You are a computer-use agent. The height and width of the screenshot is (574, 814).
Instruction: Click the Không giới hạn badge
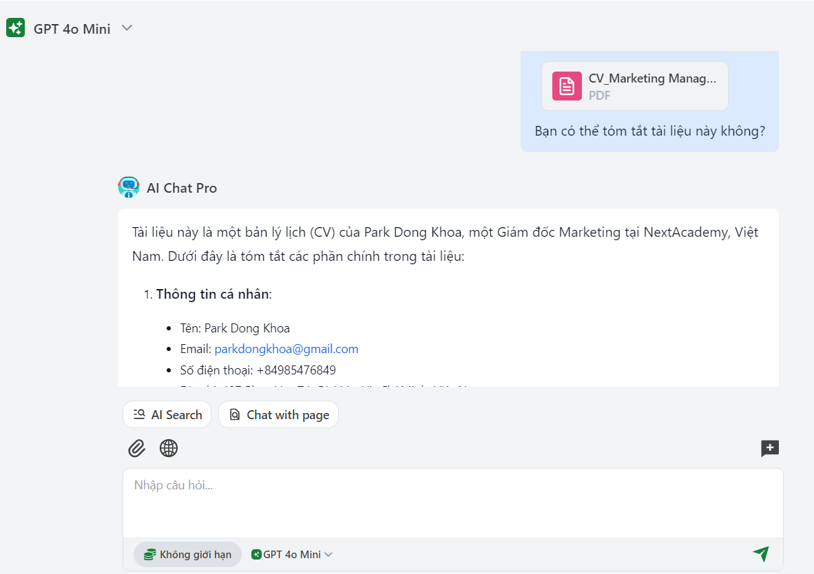click(187, 554)
